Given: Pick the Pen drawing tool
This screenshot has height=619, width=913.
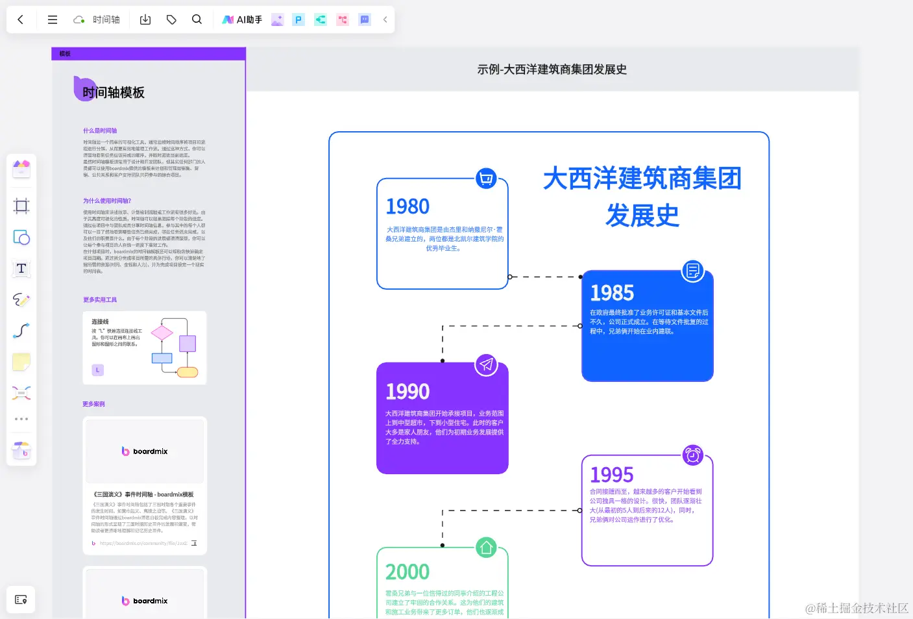Looking at the screenshot, I should pos(21,299).
